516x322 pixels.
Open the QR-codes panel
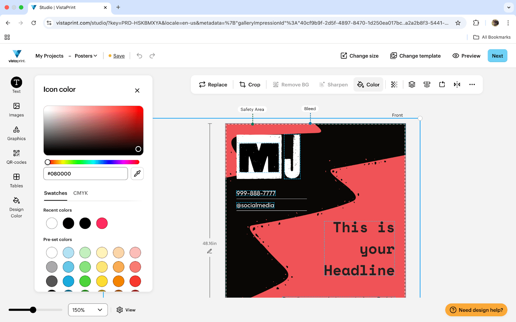pyautogui.click(x=16, y=157)
